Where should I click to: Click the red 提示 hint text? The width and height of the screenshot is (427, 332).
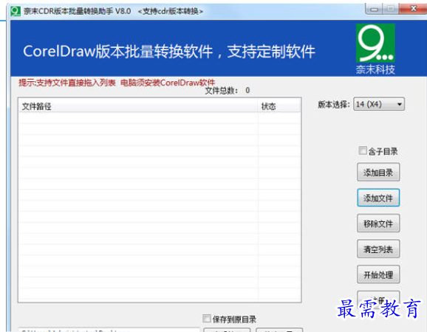tap(117, 83)
